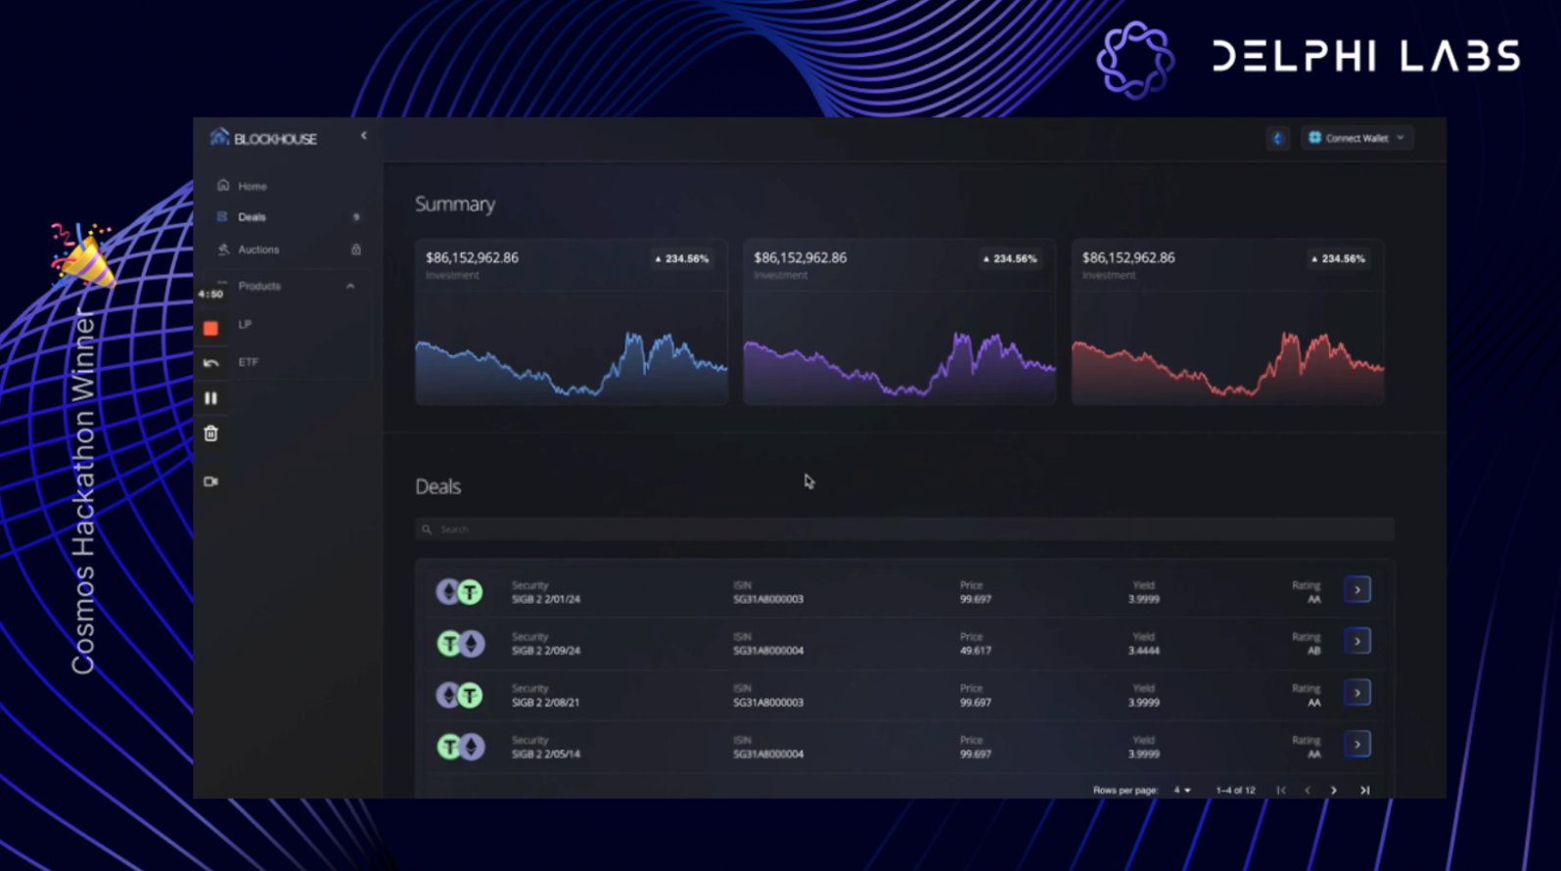This screenshot has height=871, width=1561.
Task: Select Deals in the sidebar
Action: 252,217
